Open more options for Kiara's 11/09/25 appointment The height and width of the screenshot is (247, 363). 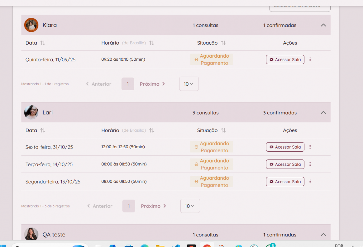[x=310, y=59]
